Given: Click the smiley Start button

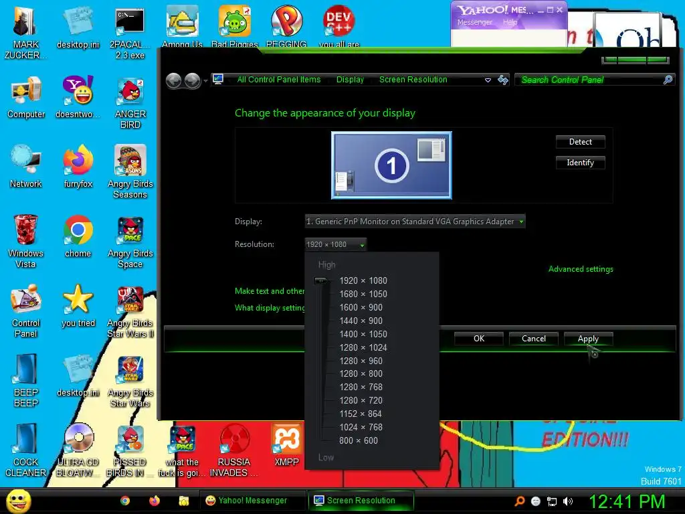Looking at the screenshot, I should [x=18, y=501].
